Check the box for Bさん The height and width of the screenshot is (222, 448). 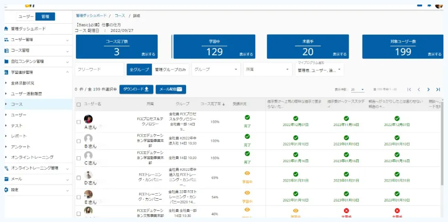point(79,141)
